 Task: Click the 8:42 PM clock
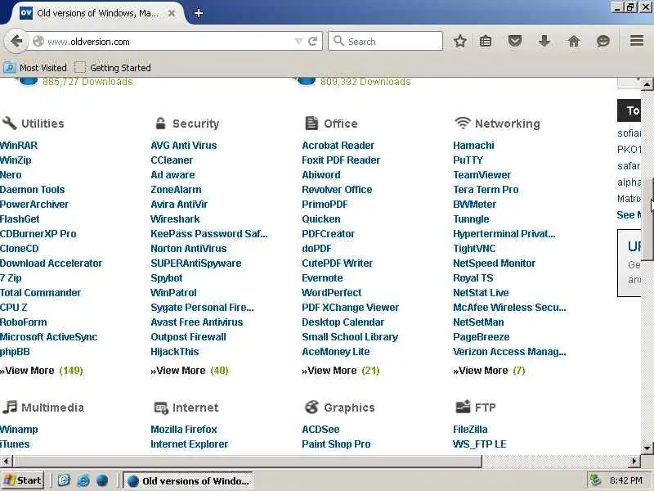[x=625, y=480]
